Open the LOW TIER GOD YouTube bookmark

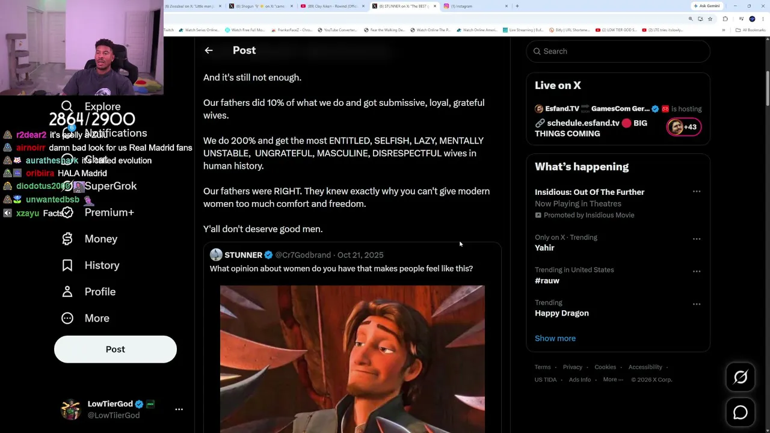coord(617,30)
